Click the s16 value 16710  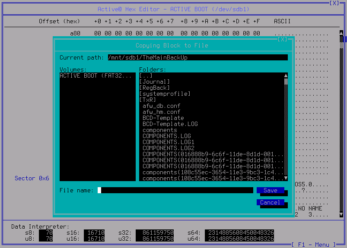(94, 232)
